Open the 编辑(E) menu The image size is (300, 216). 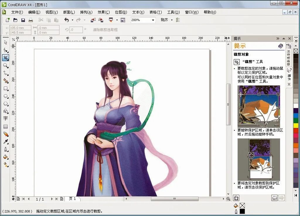point(34,12)
